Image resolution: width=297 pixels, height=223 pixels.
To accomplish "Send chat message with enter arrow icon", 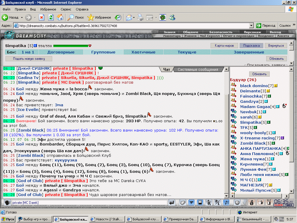I will pos(172,203).
